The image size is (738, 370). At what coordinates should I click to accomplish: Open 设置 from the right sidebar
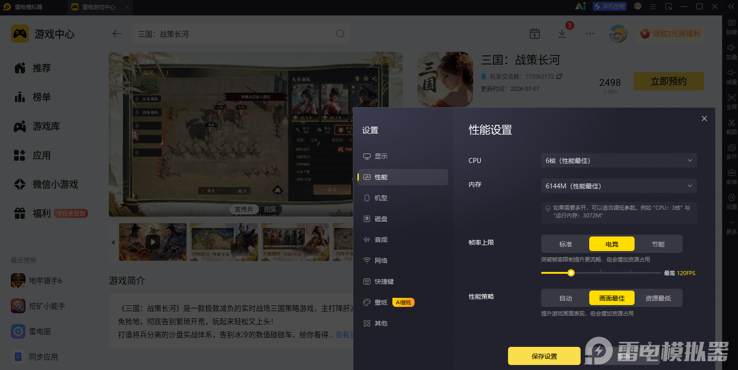[x=731, y=202]
